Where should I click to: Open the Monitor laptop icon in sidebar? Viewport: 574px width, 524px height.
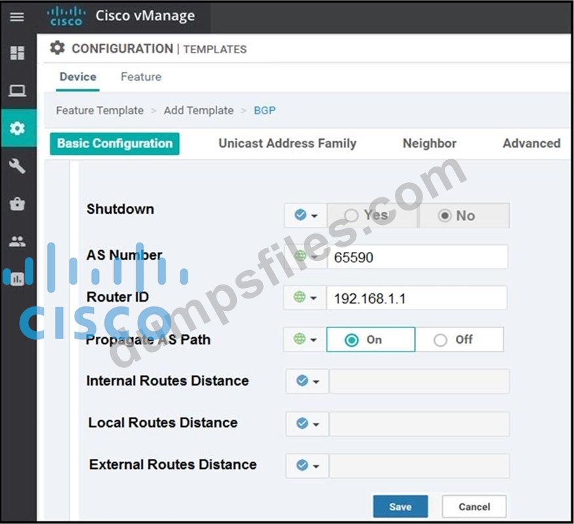pos(18,91)
